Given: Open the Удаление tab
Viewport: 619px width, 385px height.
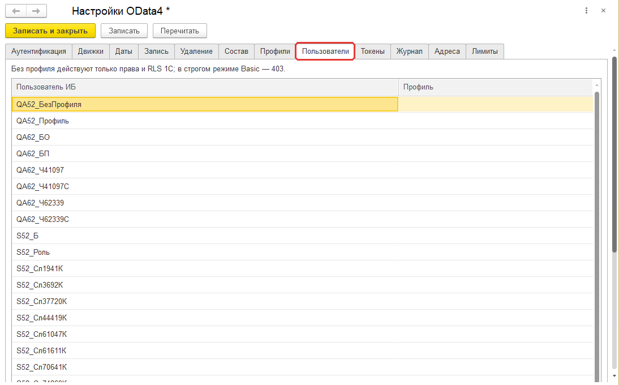Looking at the screenshot, I should [196, 52].
